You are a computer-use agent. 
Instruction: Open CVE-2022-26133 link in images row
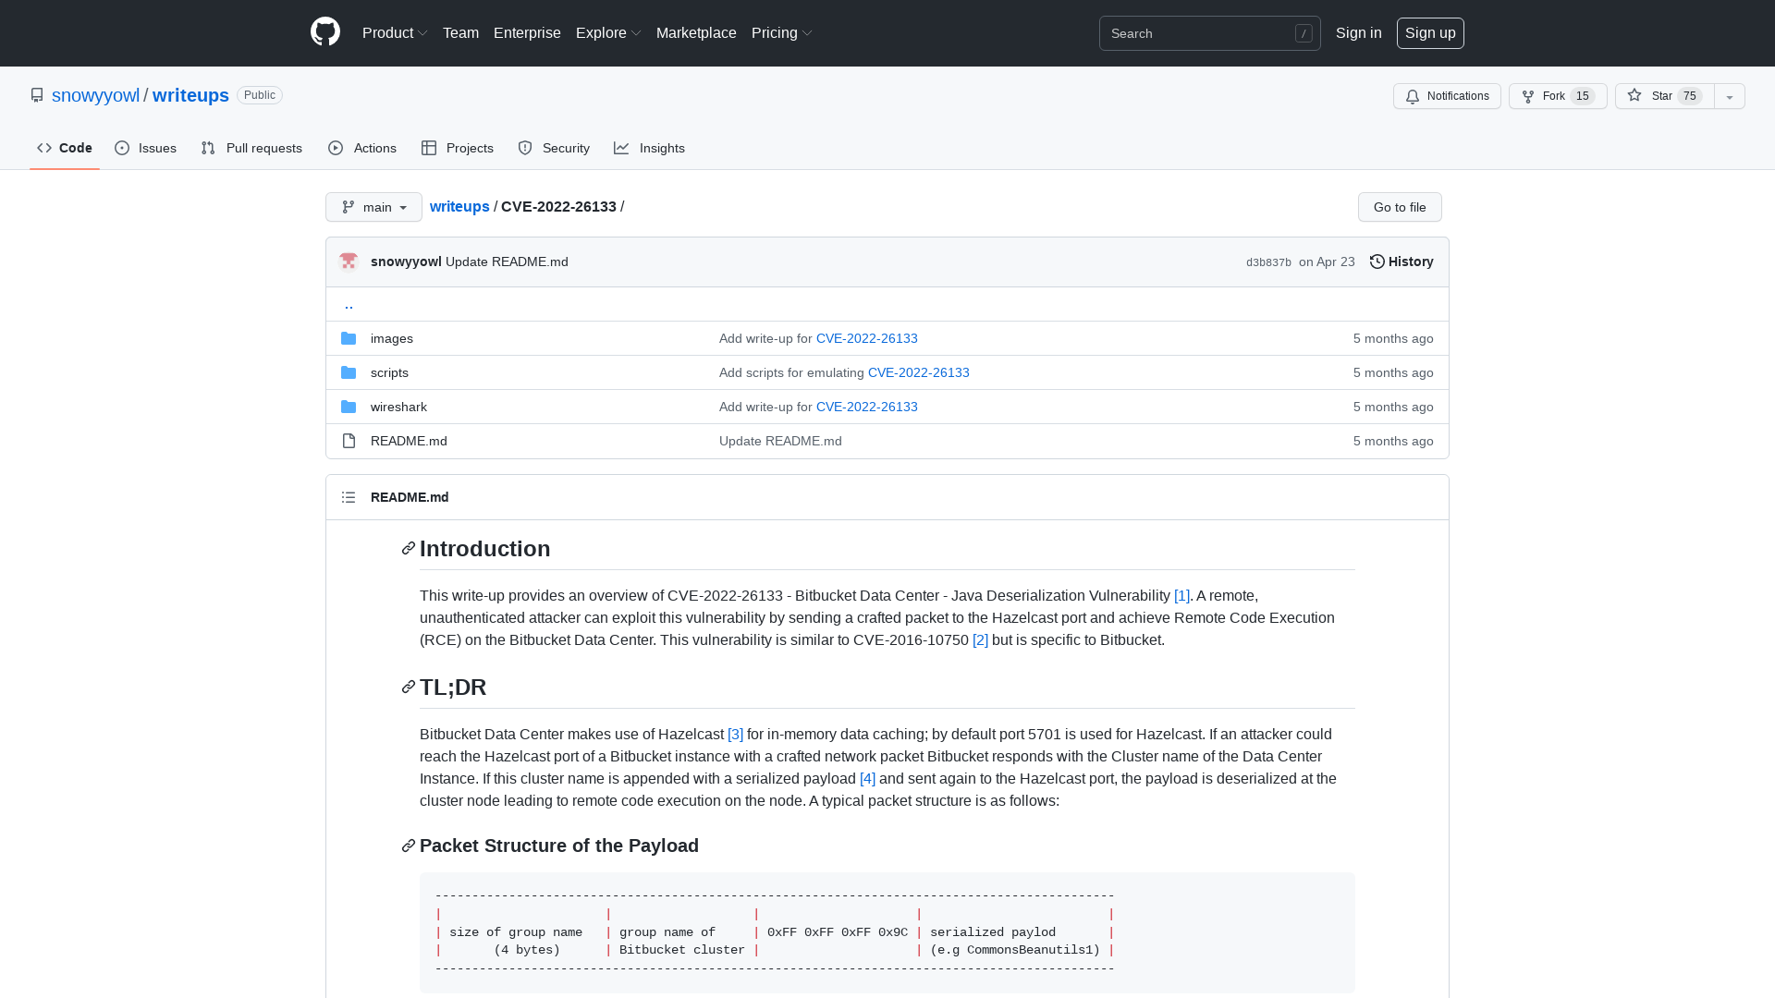pos(866,338)
